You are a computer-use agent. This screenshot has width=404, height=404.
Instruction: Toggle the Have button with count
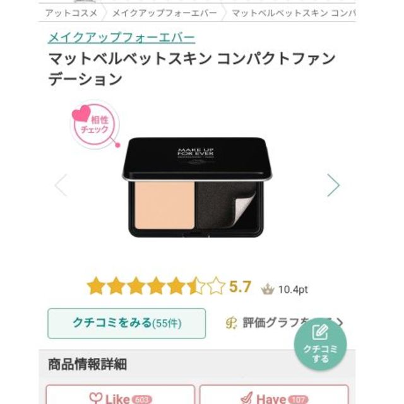click(x=274, y=395)
